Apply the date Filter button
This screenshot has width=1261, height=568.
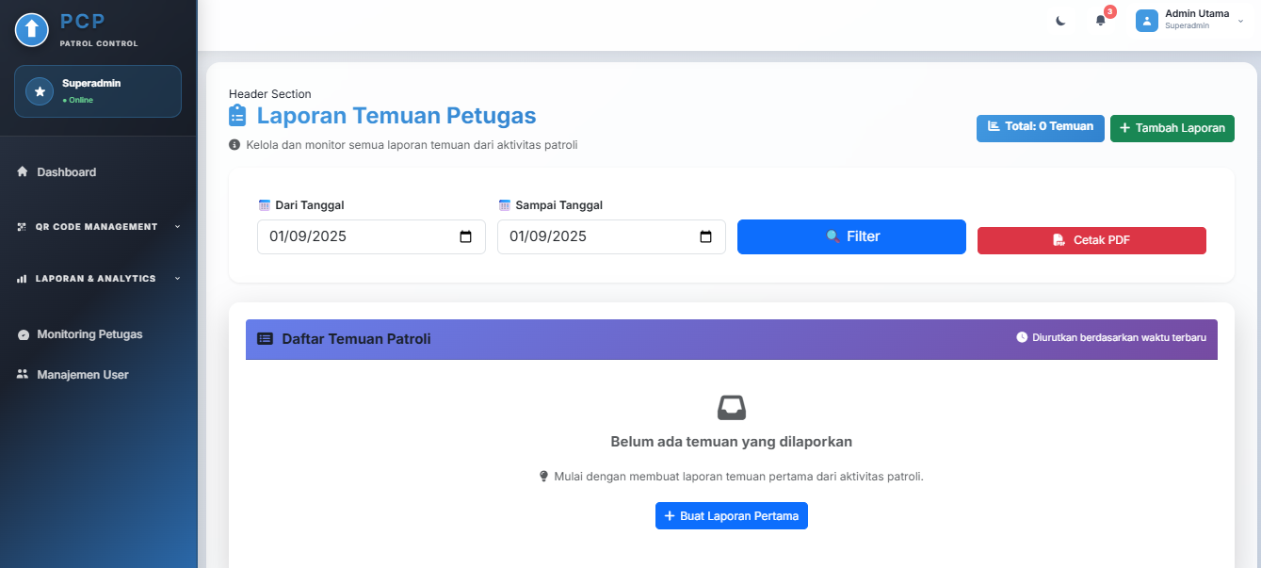point(851,236)
